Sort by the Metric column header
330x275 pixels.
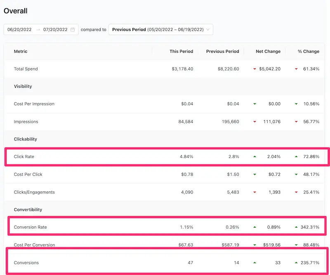(x=21, y=52)
